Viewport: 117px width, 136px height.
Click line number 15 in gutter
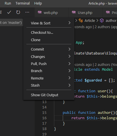pyautogui.click(x=44, y=113)
